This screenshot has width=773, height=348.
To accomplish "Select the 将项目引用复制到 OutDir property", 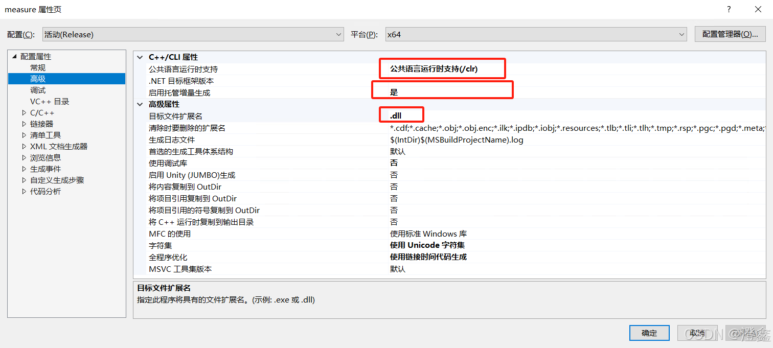I will click(x=193, y=198).
